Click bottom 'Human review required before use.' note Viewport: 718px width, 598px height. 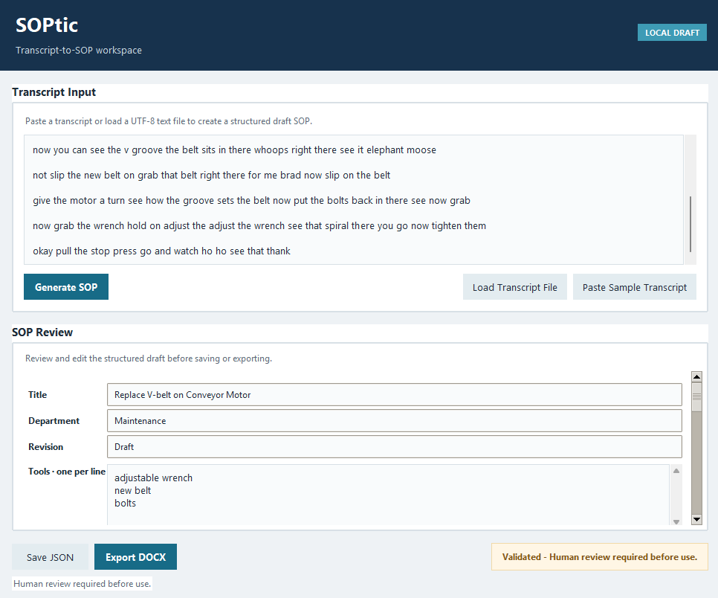(82, 583)
